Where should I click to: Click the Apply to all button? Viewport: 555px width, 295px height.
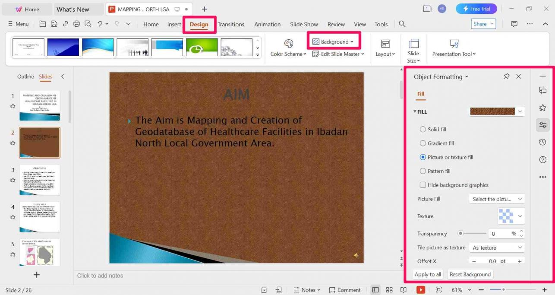tap(428, 274)
